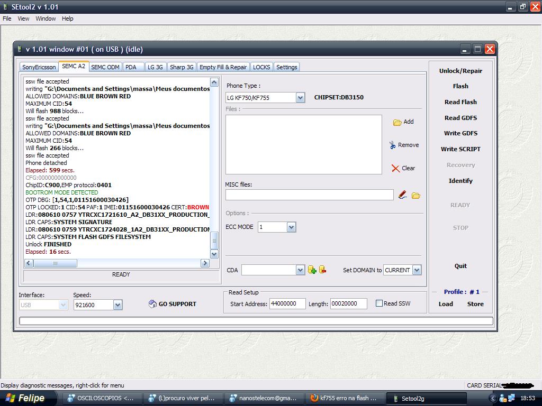Switch to the LOCKS tab
This screenshot has width=542, height=406.
(261, 67)
